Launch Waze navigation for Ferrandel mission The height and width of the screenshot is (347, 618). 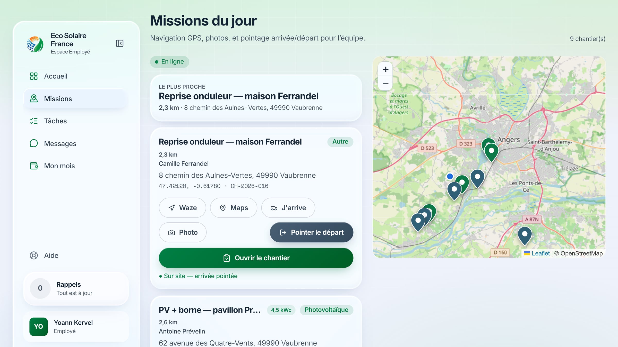point(182,208)
